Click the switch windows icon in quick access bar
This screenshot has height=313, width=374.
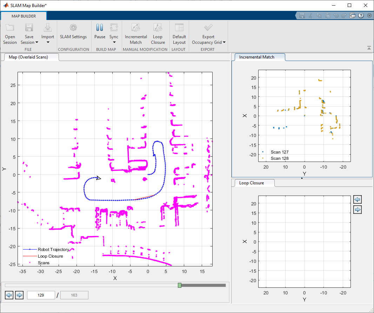point(353,15)
